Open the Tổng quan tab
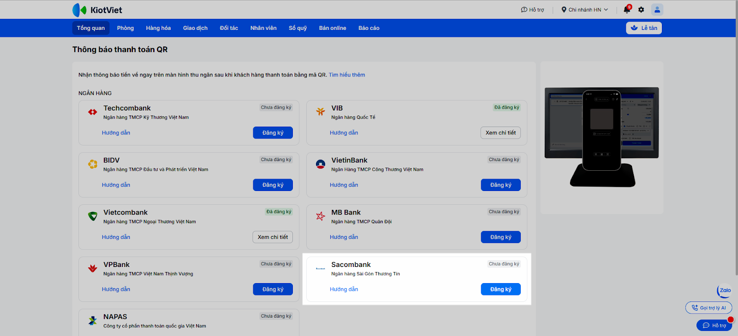This screenshot has height=336, width=738. coord(91,28)
